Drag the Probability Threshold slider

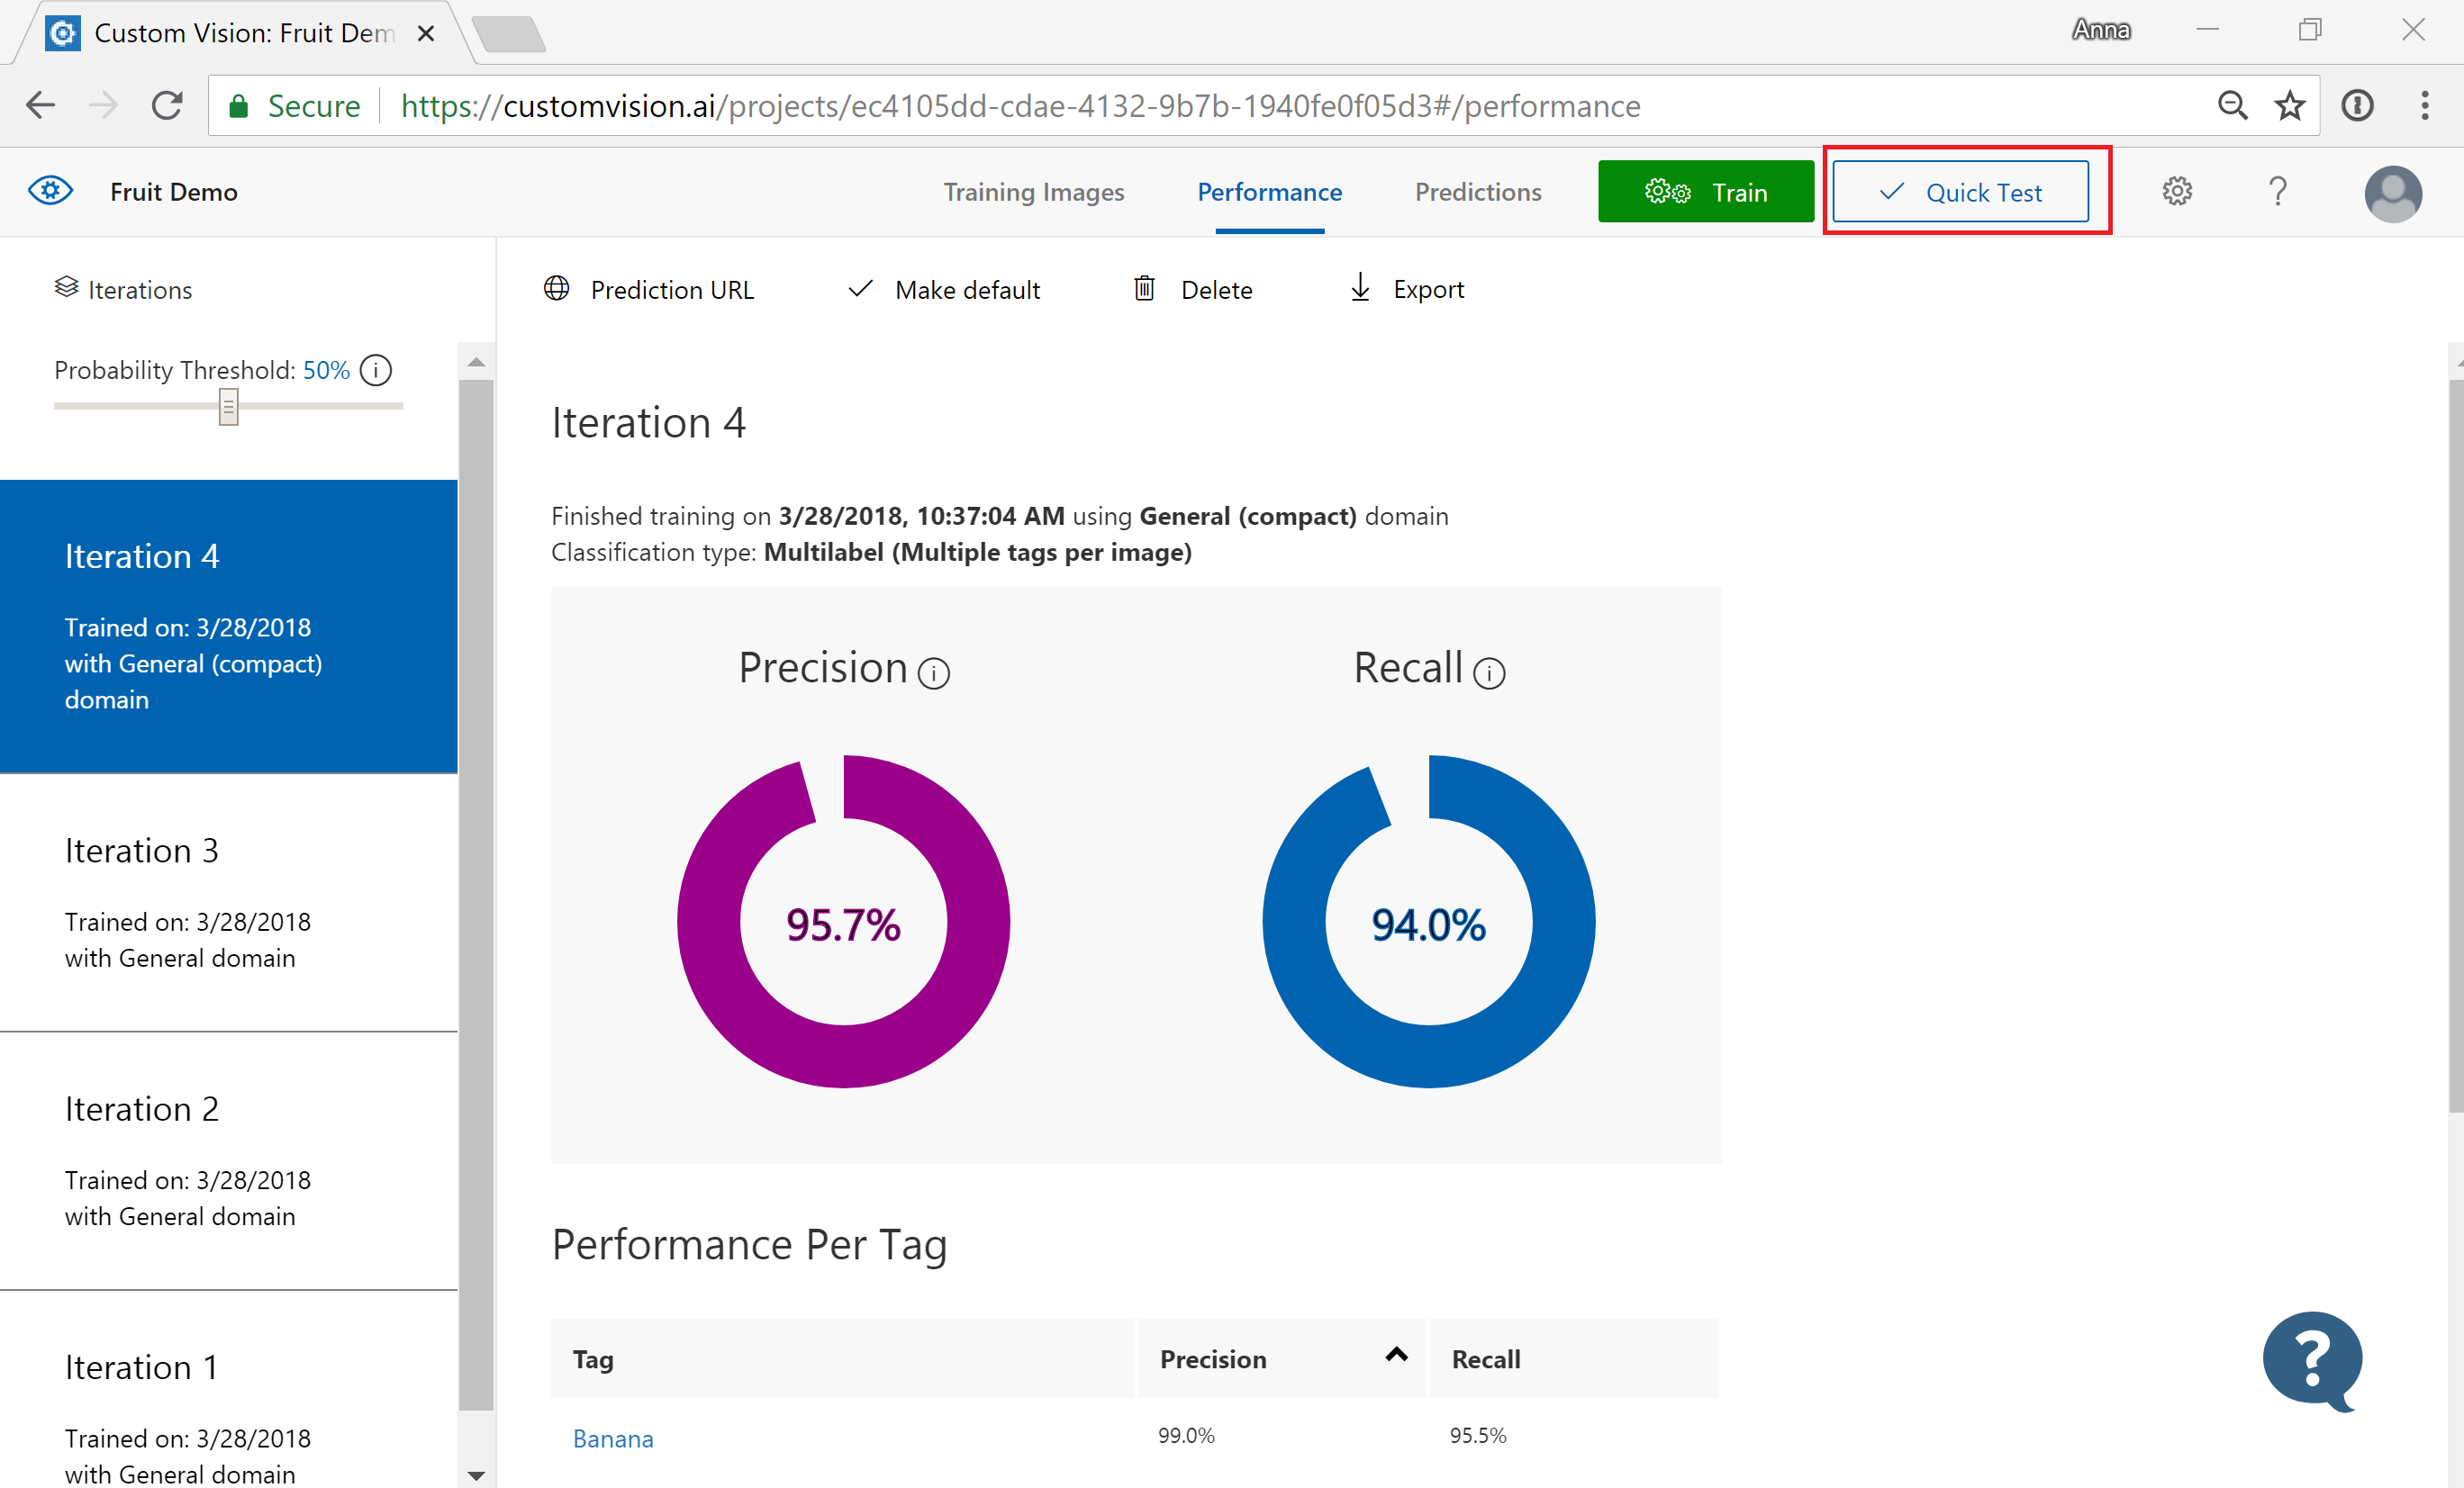coord(227,408)
